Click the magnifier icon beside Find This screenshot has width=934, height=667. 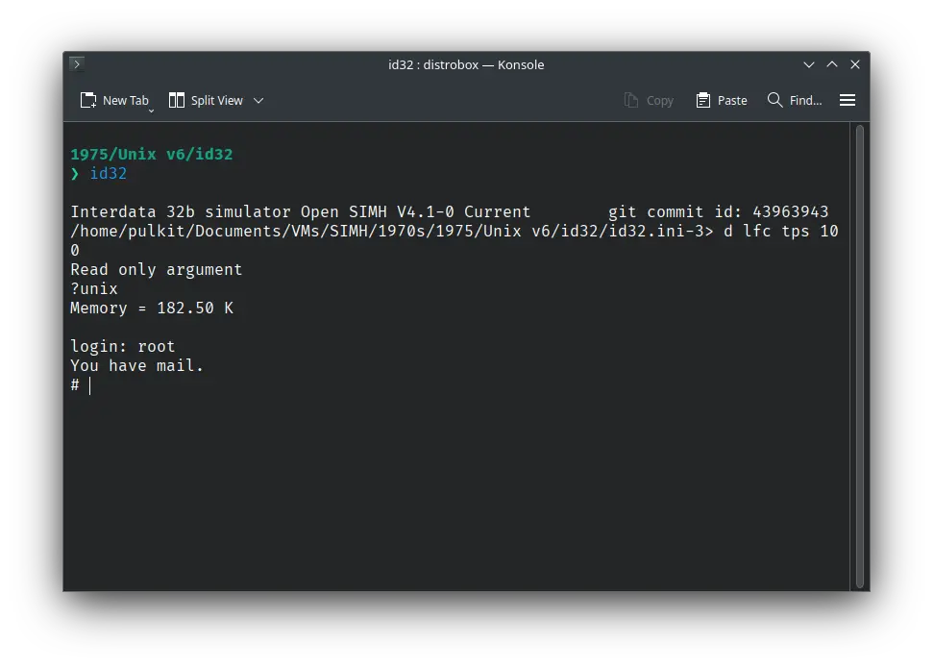click(774, 99)
